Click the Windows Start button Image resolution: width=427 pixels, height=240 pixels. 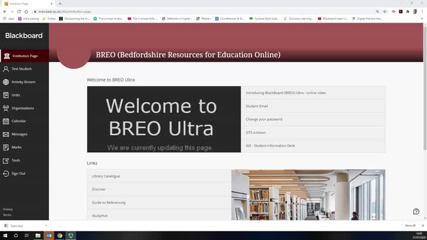[x=5, y=235]
